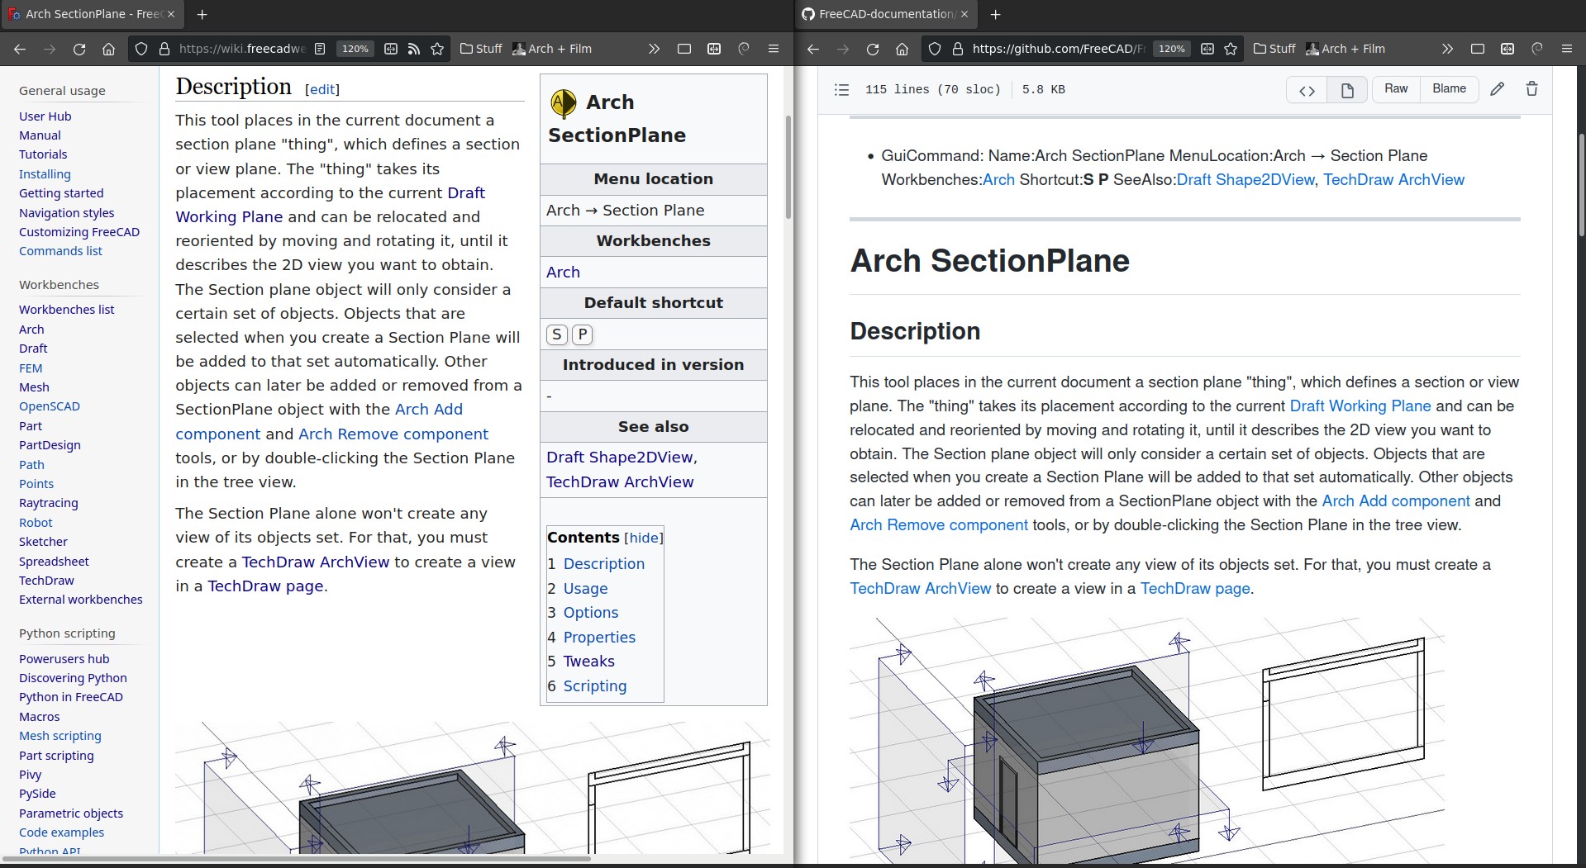Open Sketcher link in wiki sidebar

(x=43, y=542)
